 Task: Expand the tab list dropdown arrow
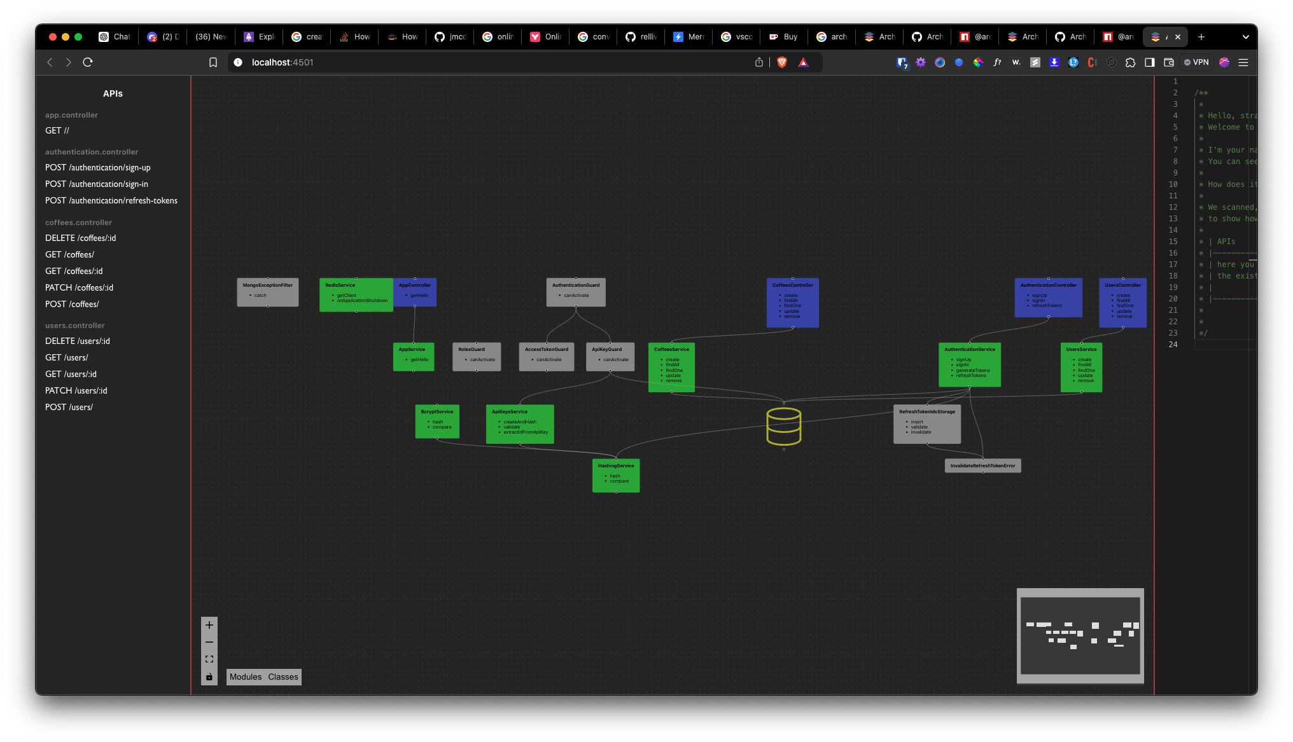[x=1245, y=37]
